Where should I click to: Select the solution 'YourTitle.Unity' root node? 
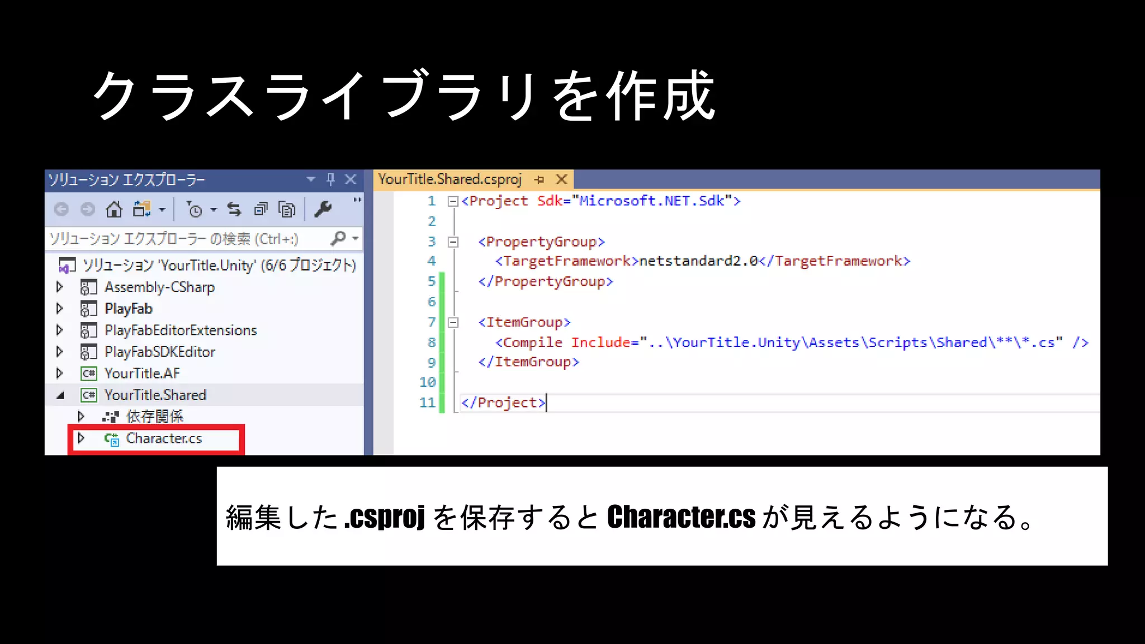pos(219,265)
